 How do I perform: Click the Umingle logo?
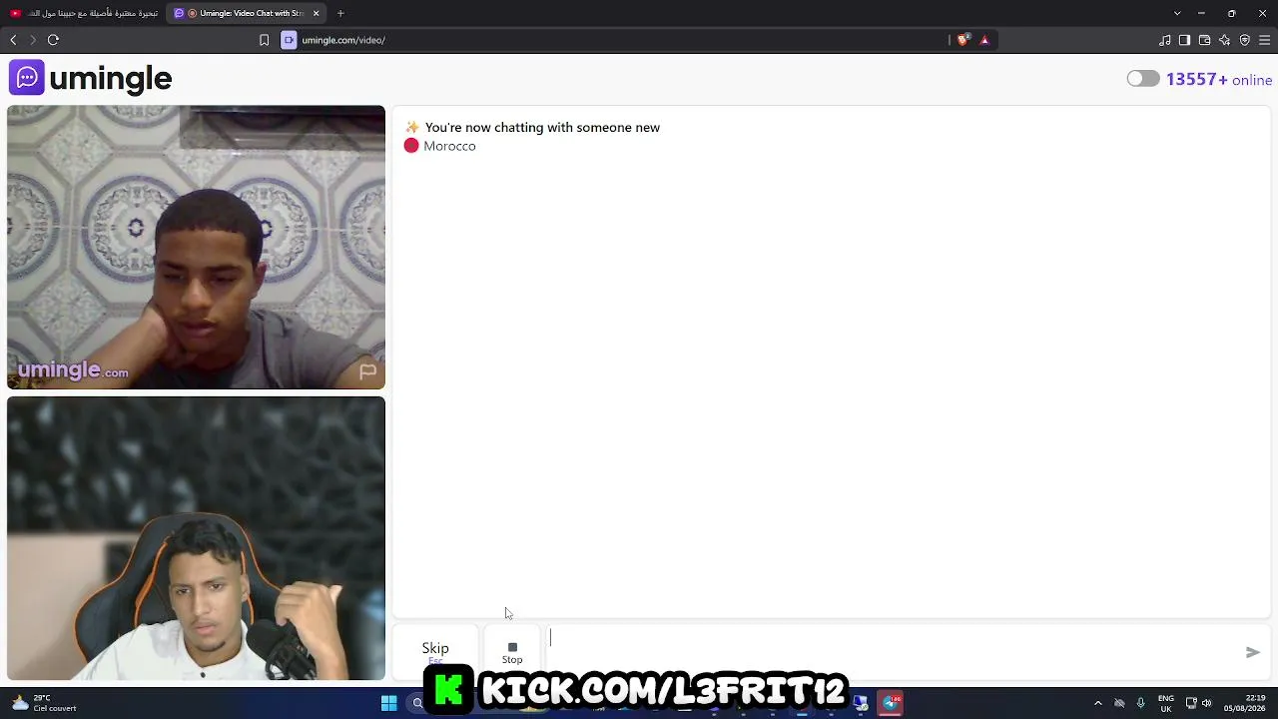91,78
